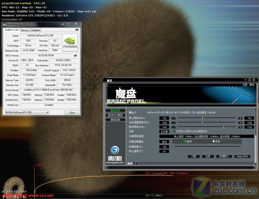The height and width of the screenshot is (199, 259).
Task: Click the green BIOS save chip icon
Action: pyautogui.click(x=75, y=55)
